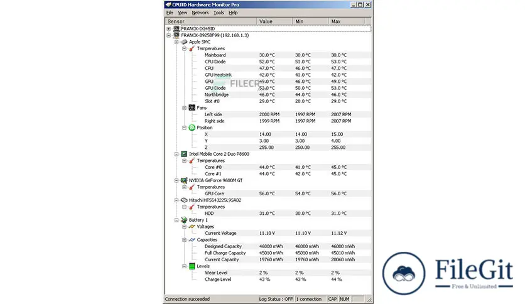Screen dimensions: 525x304
Task: Open the Network menu
Action: click(x=200, y=13)
